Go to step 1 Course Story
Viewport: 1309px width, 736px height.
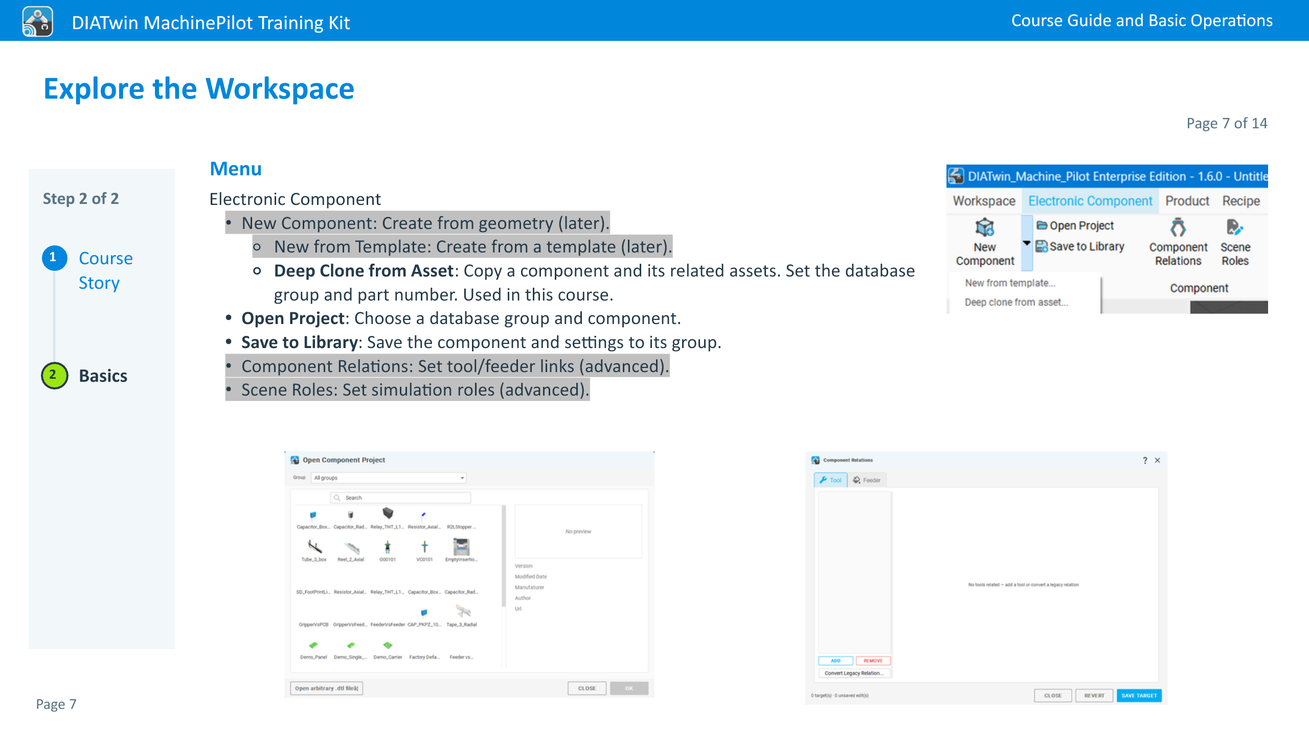[x=87, y=270]
